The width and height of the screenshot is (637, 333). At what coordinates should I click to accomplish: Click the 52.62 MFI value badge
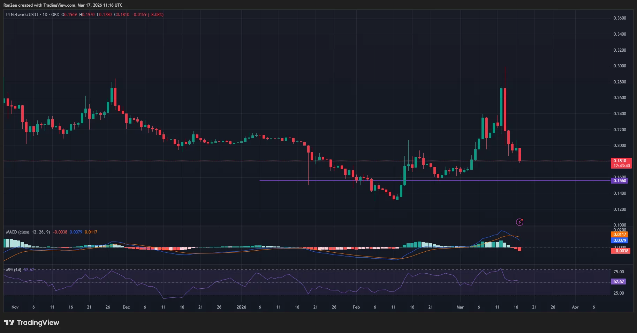coord(618,281)
